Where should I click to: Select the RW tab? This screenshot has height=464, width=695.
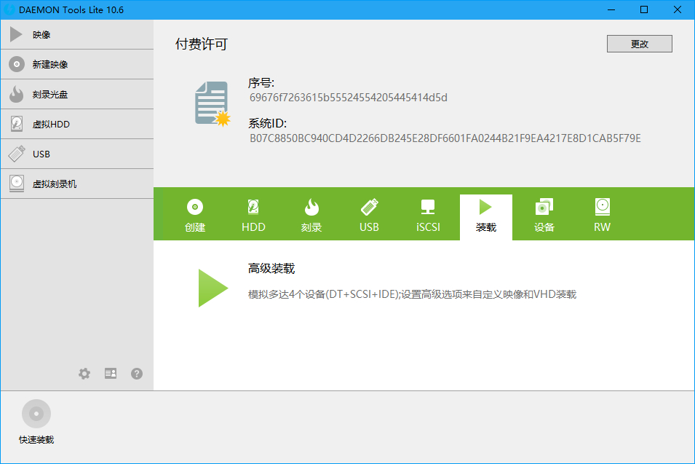click(x=602, y=214)
